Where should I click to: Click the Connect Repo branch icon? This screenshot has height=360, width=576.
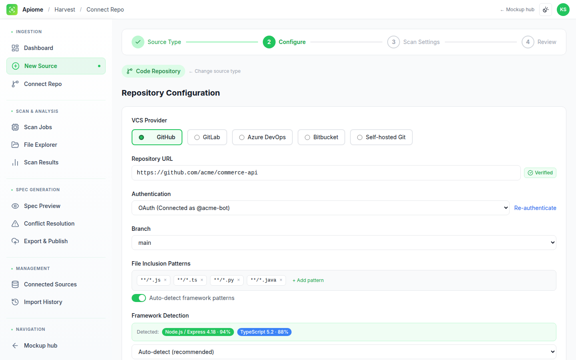[15, 84]
